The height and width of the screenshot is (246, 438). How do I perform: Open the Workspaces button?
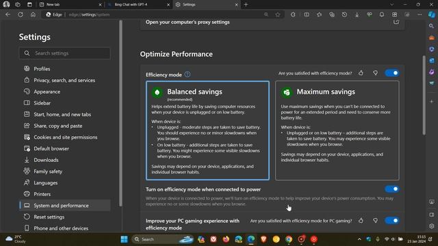[18, 5]
